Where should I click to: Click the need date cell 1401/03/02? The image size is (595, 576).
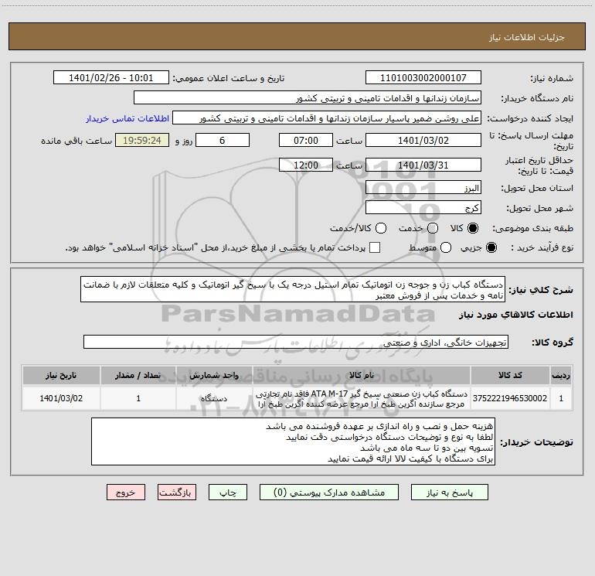(x=61, y=398)
